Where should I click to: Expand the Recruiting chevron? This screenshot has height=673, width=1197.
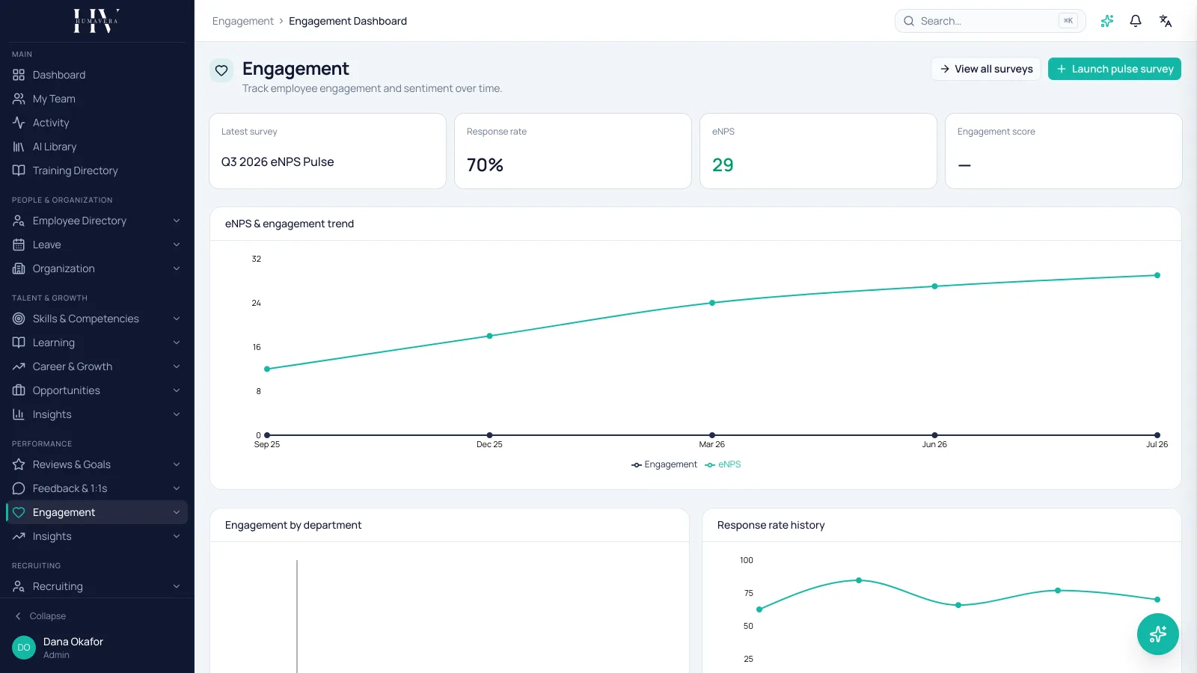(177, 586)
